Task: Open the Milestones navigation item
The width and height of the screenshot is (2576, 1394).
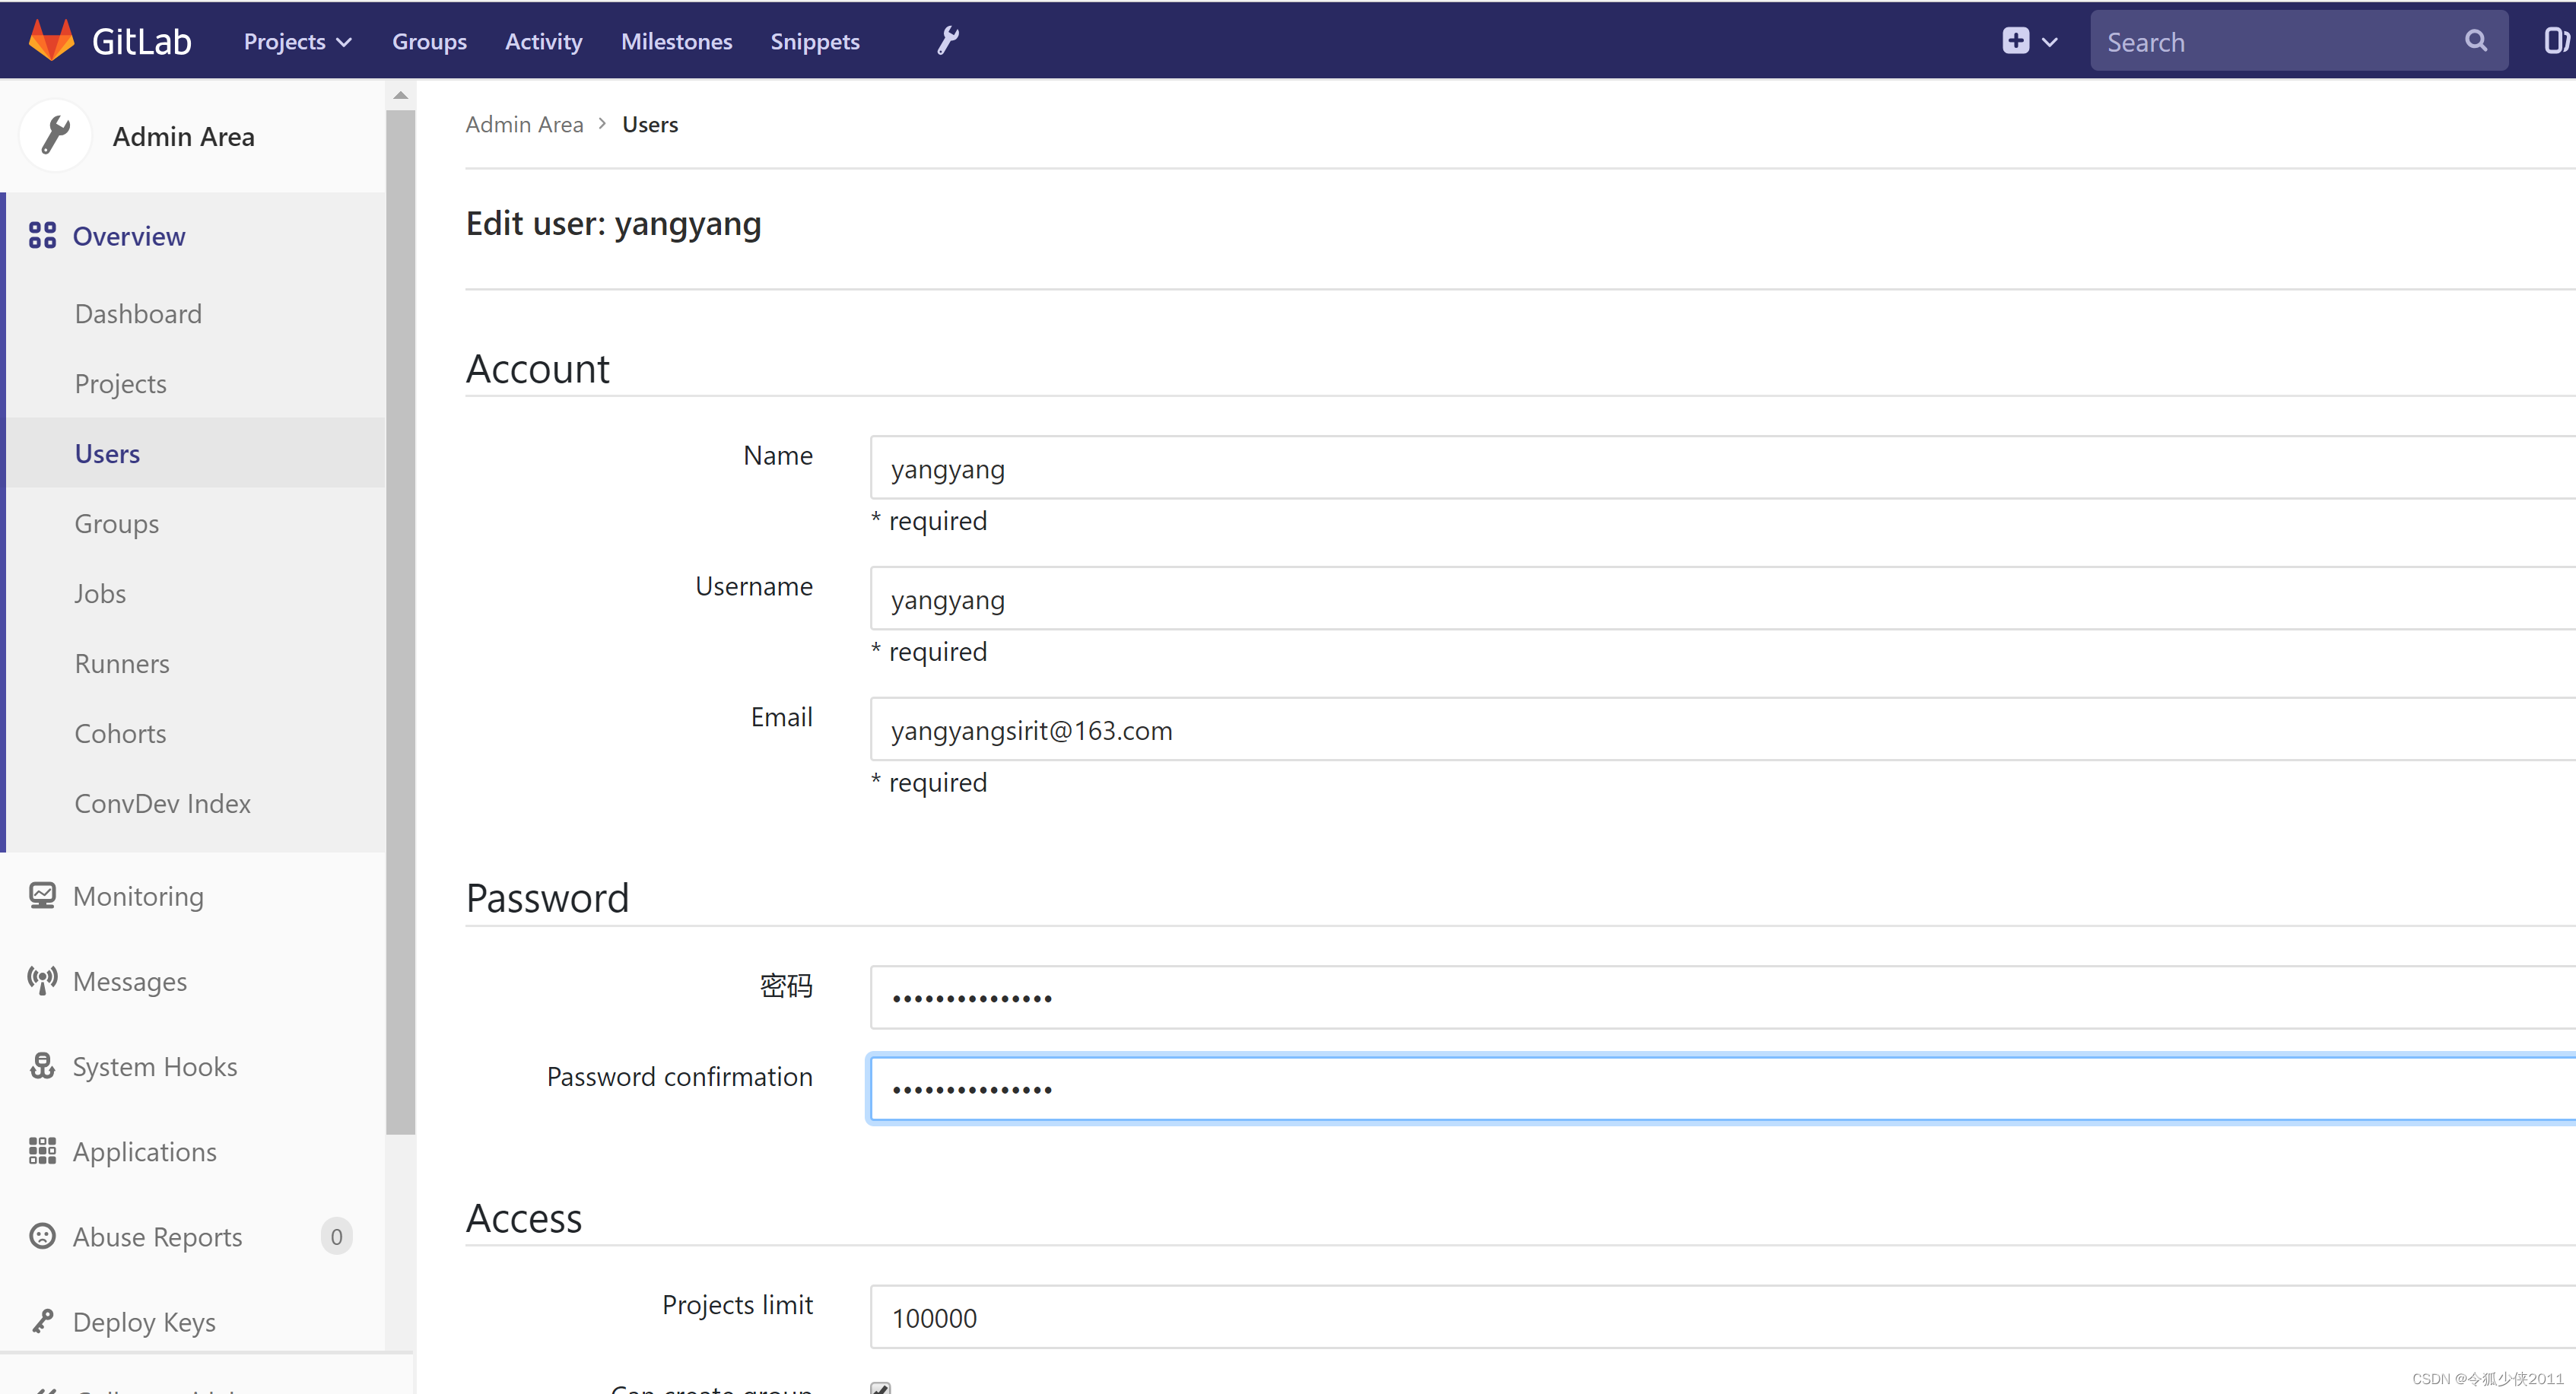Action: tap(676, 41)
